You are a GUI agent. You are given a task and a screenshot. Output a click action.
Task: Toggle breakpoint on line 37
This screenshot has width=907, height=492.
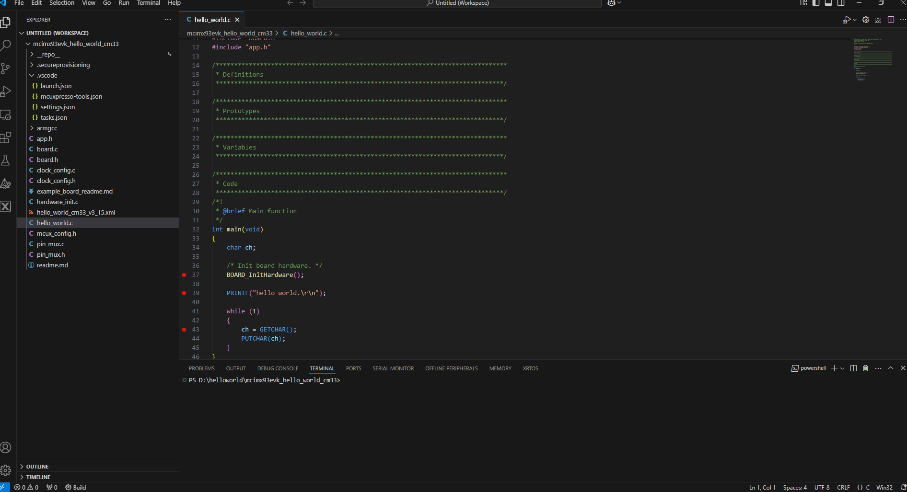pos(184,275)
